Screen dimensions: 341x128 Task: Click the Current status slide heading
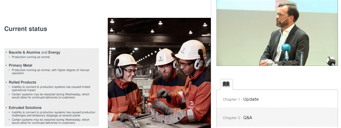[26, 29]
